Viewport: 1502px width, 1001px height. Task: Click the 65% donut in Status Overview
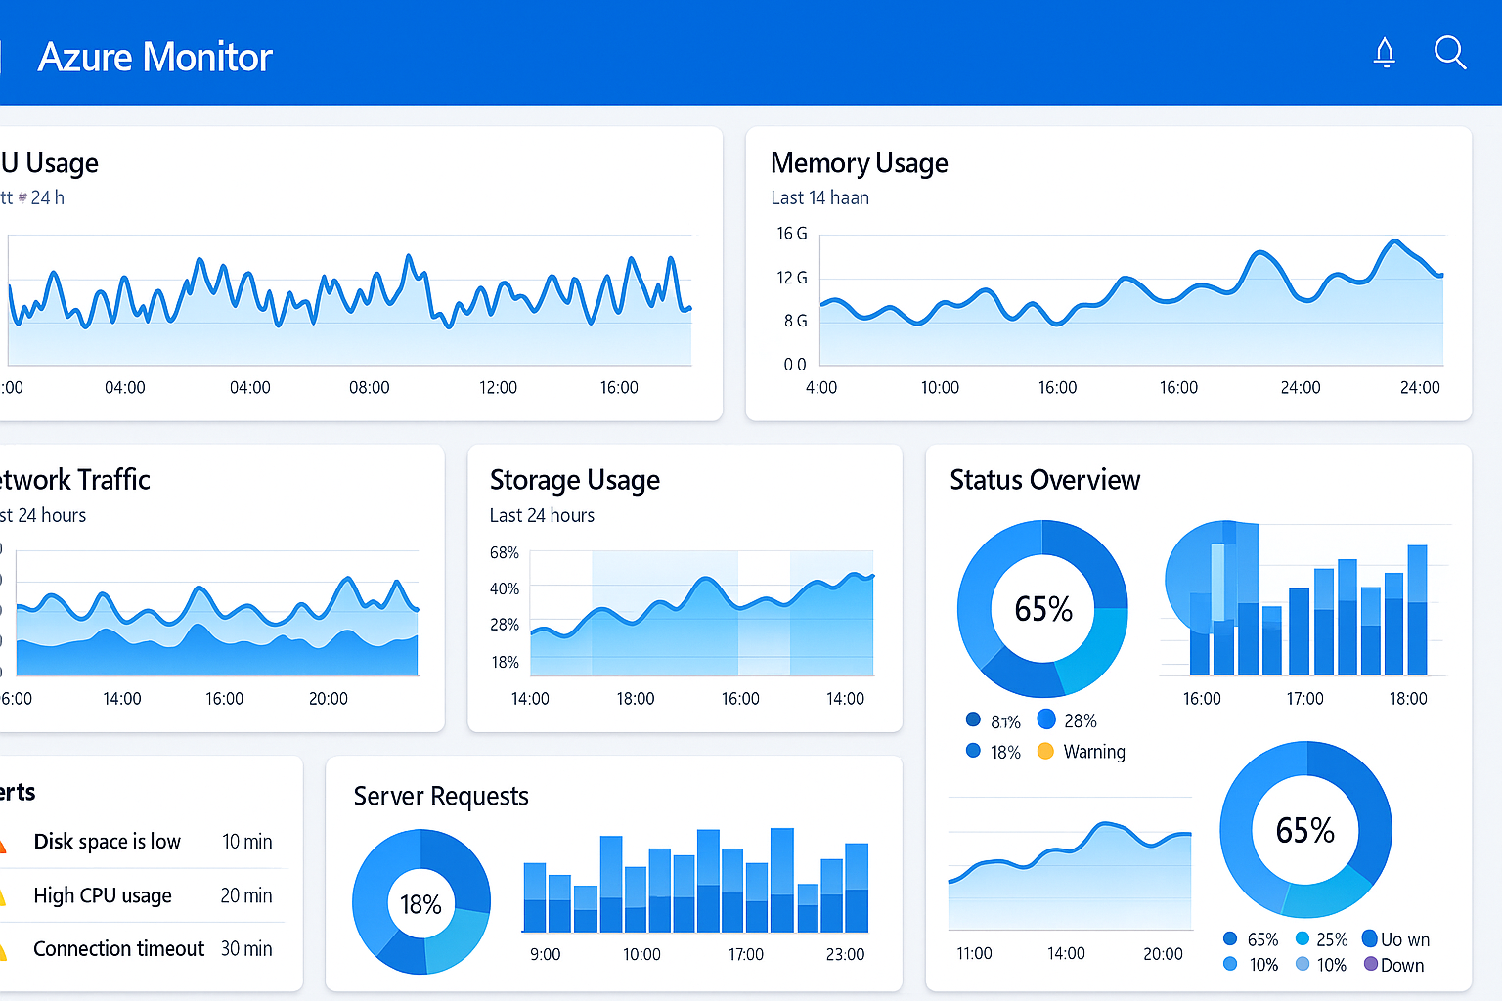(1042, 608)
